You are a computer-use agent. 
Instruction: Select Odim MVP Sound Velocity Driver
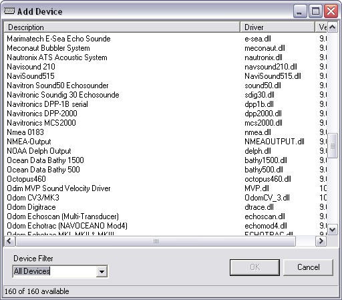click(x=59, y=188)
